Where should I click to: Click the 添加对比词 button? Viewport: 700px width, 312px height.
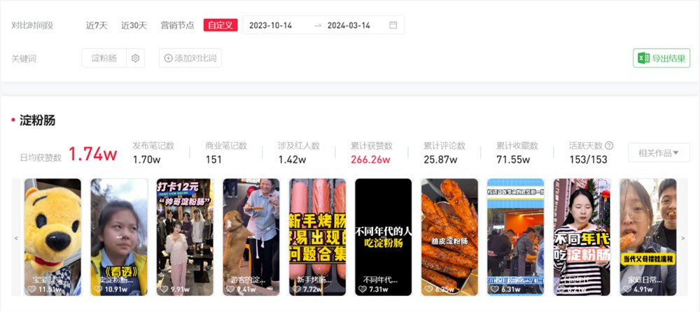point(190,58)
